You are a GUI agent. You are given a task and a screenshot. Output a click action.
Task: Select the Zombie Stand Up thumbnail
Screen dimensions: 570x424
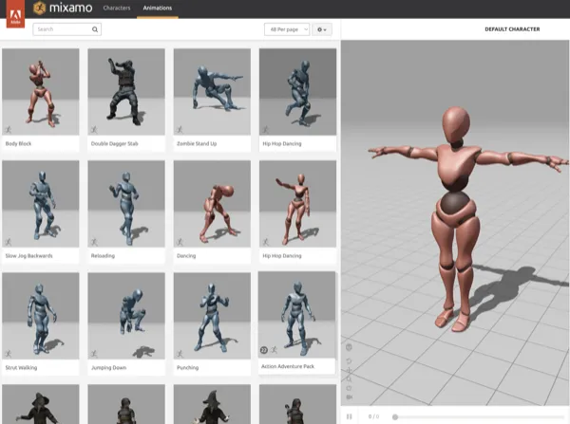click(212, 92)
